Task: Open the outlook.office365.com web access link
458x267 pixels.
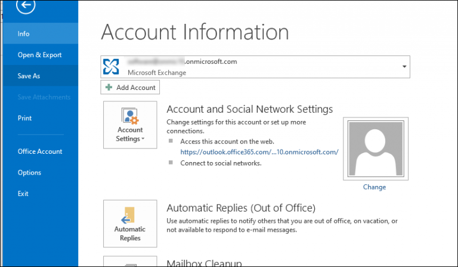Action: (x=259, y=152)
